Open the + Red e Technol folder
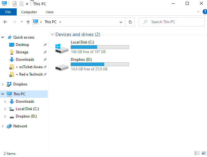This screenshot has height=157, width=207. pos(29,74)
